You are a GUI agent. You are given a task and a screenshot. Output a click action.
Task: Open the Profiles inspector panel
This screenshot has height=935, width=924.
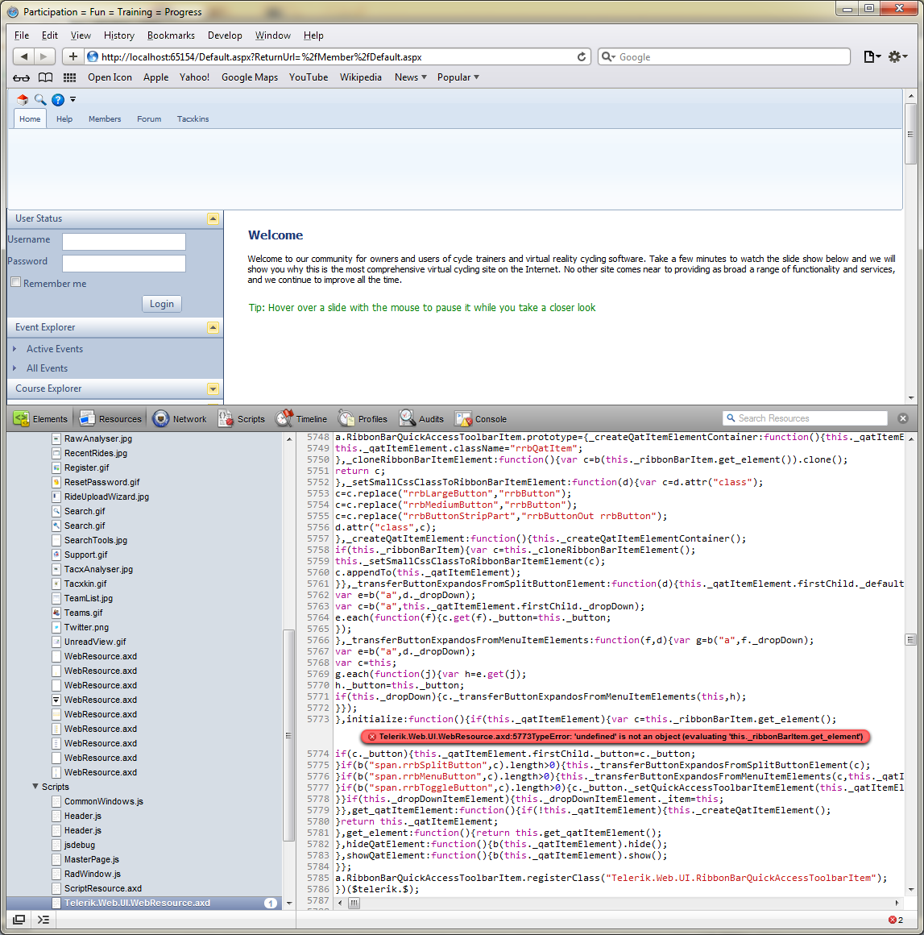point(363,419)
